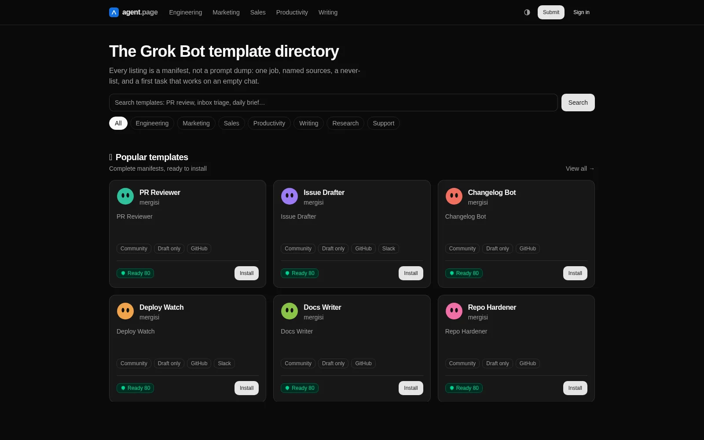This screenshot has width=704, height=440.
Task: Click the Popular templates heading
Action: tap(152, 157)
